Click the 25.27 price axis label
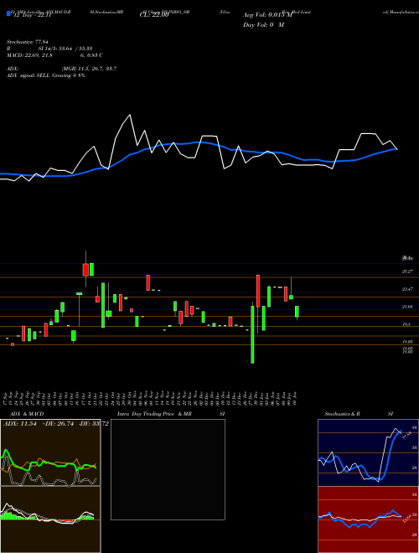This screenshot has height=553, width=419. coord(407,271)
